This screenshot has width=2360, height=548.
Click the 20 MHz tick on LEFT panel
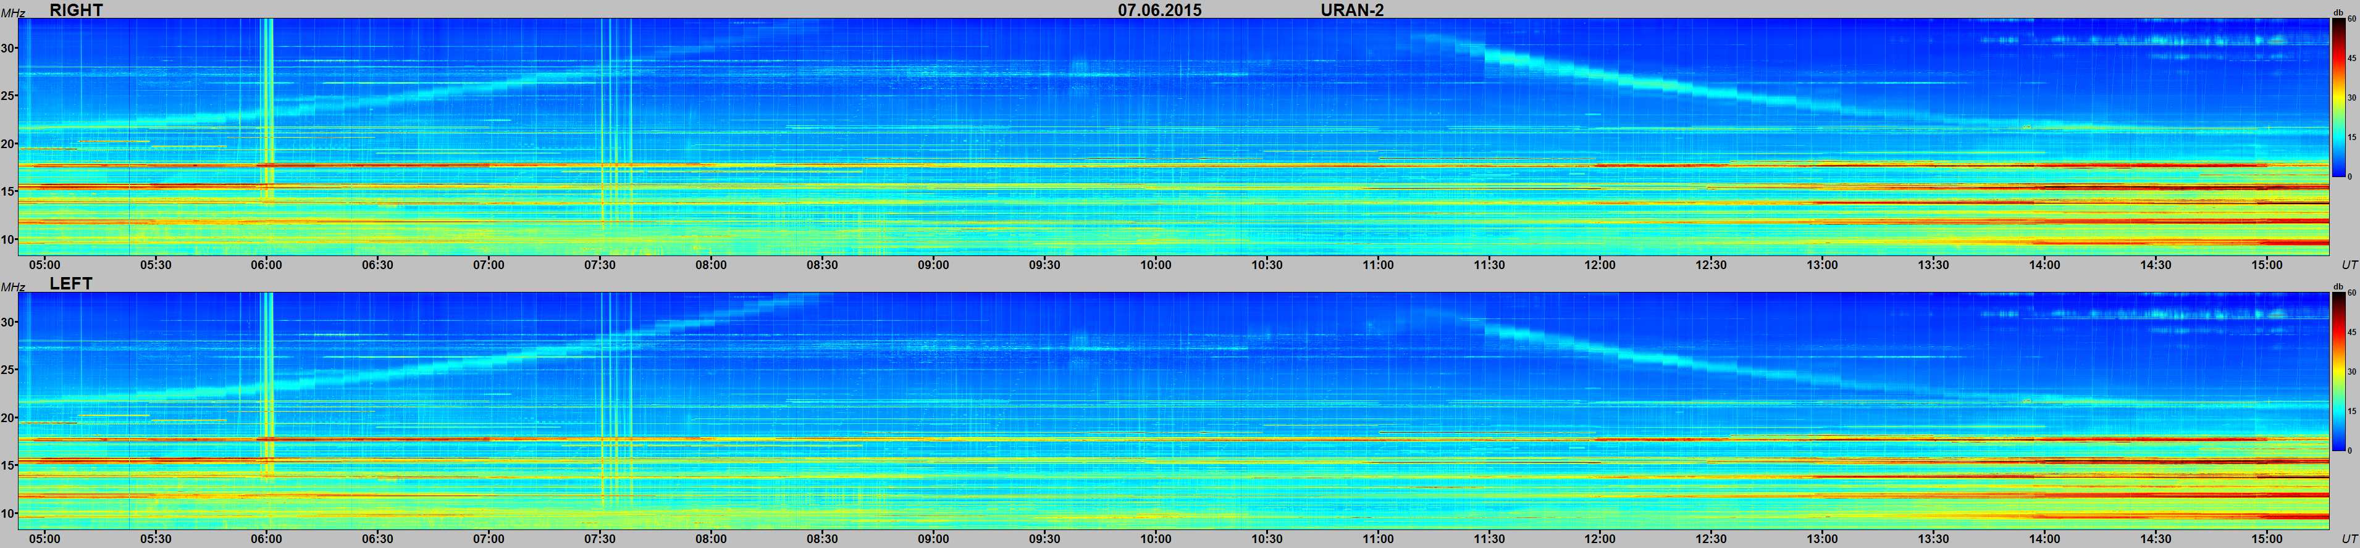tap(9, 418)
